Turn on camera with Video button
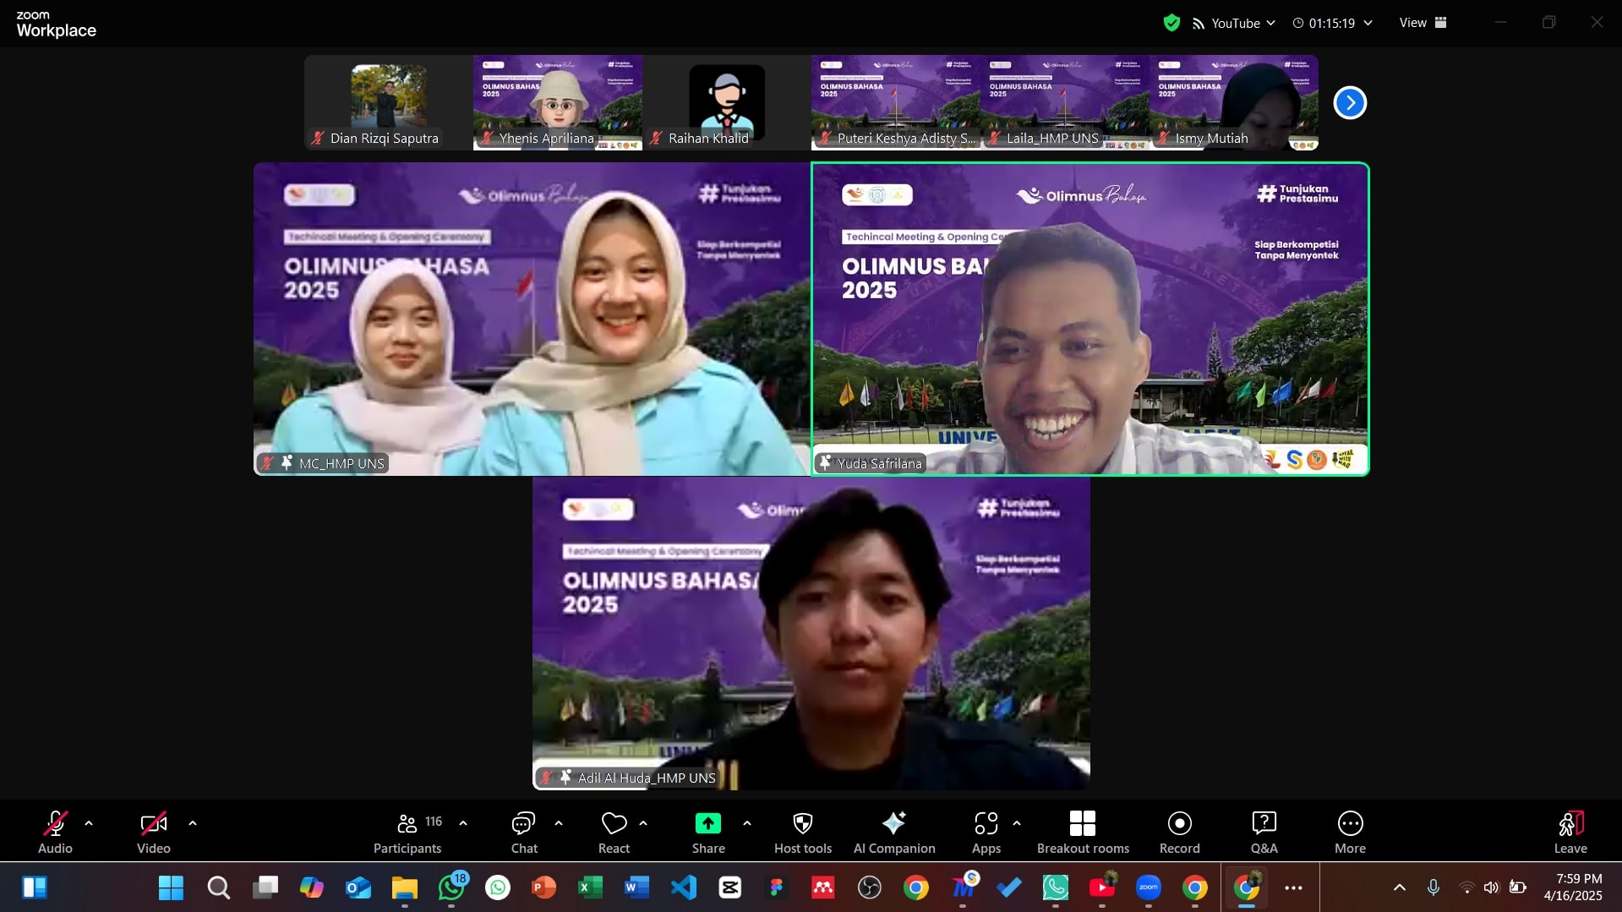The width and height of the screenshot is (1622, 912). point(153,832)
